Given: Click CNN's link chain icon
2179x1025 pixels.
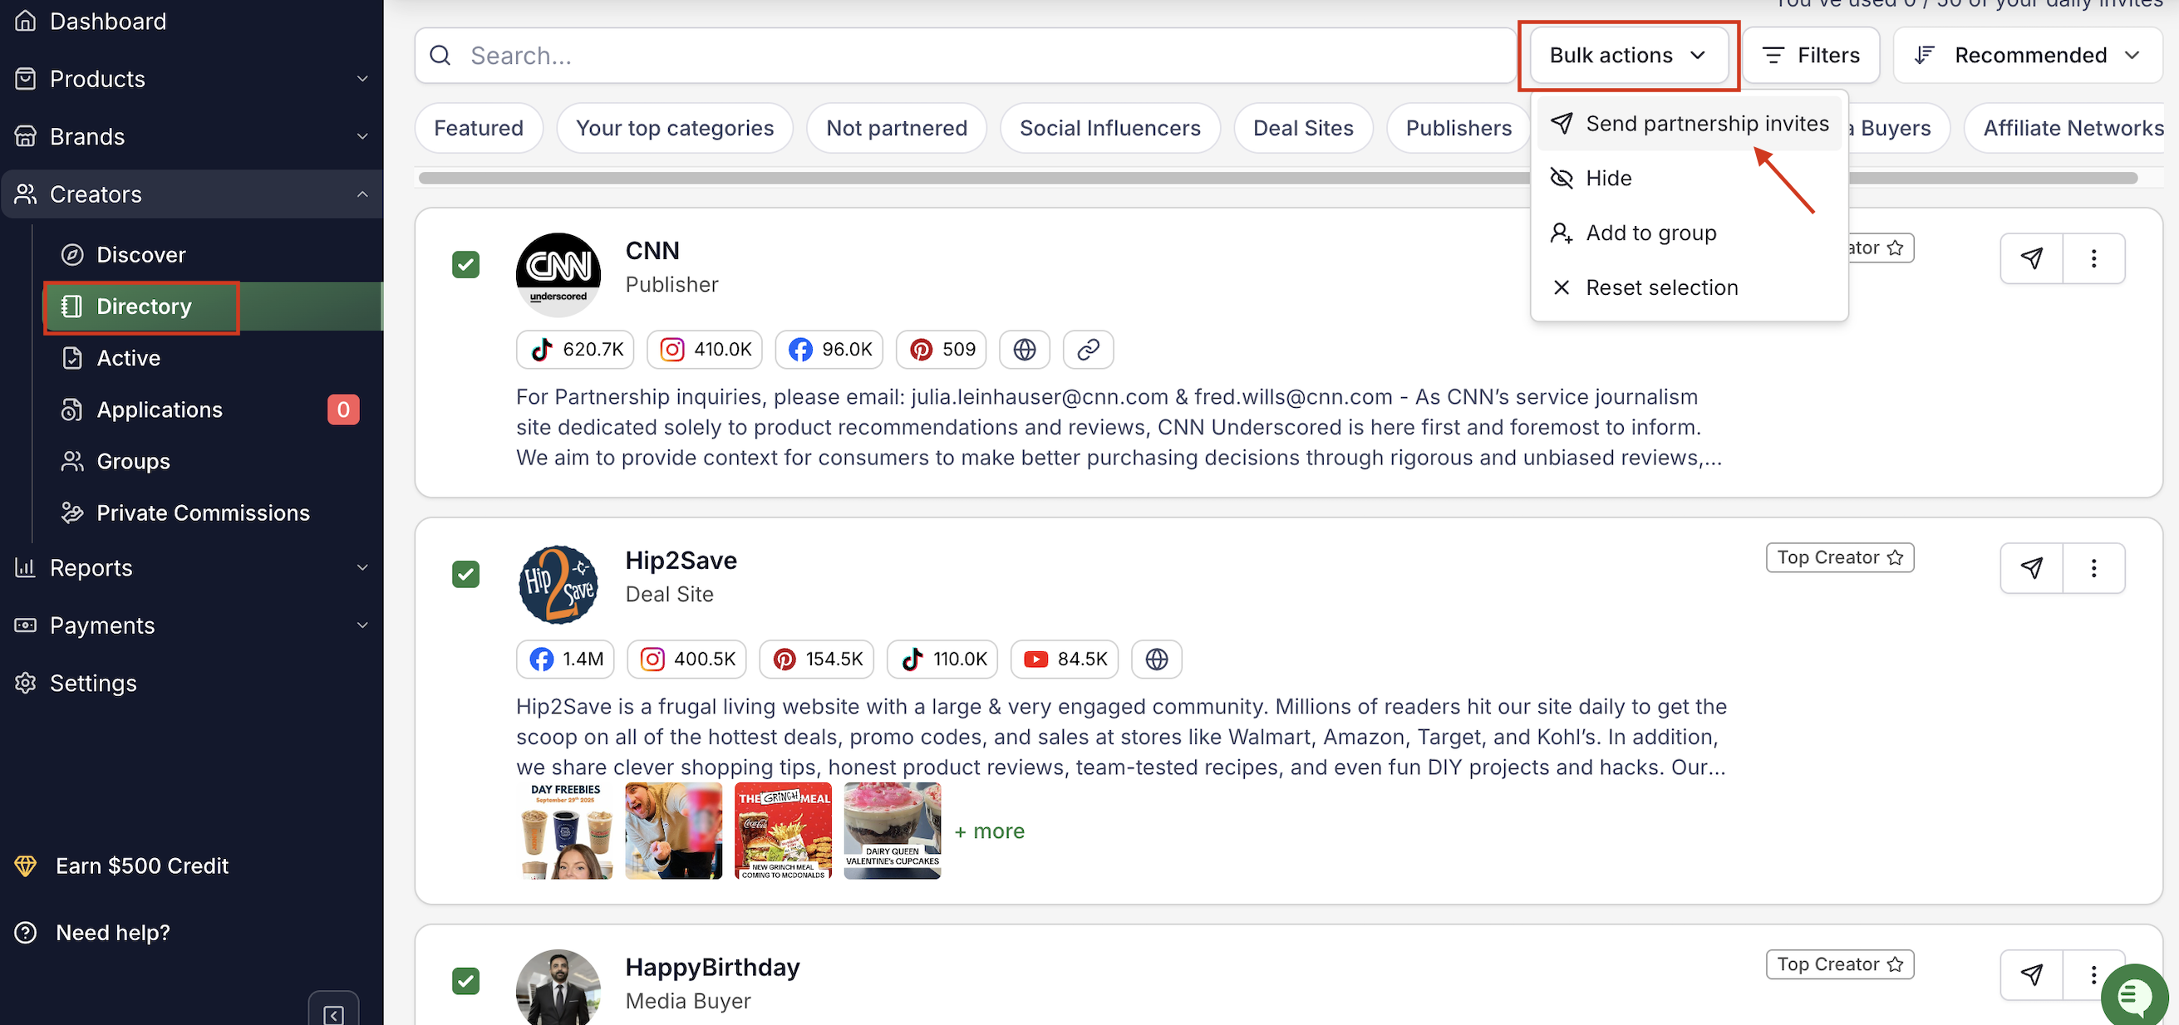Looking at the screenshot, I should click(1087, 349).
